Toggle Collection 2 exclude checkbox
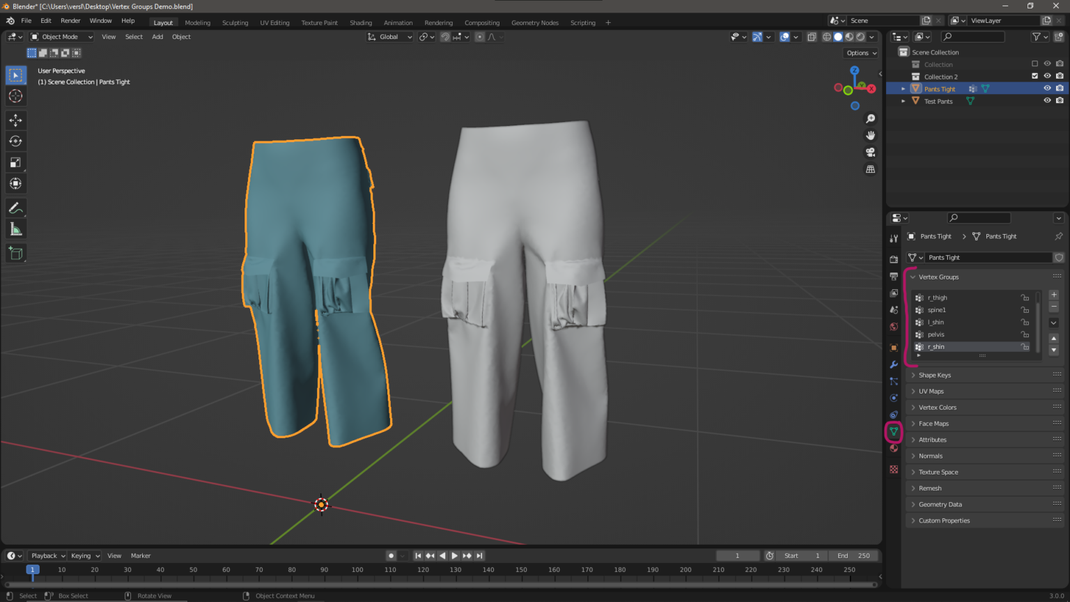Screen dimensions: 1070x602 tap(1034, 76)
